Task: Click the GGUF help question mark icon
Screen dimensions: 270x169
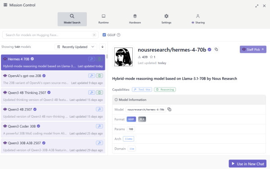Action: 118,35
